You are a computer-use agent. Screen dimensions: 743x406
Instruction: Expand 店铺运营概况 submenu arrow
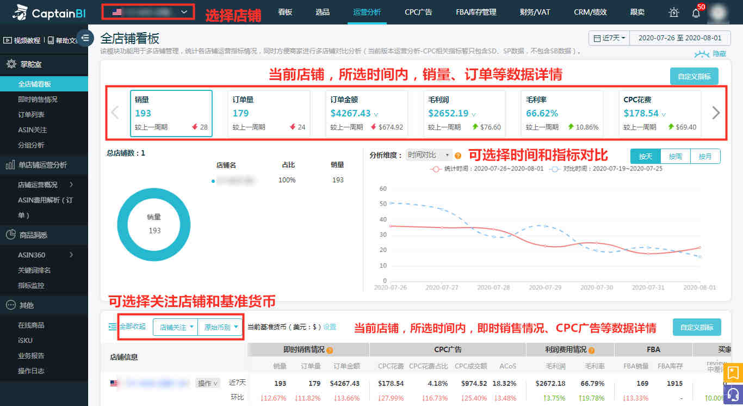[x=71, y=185]
